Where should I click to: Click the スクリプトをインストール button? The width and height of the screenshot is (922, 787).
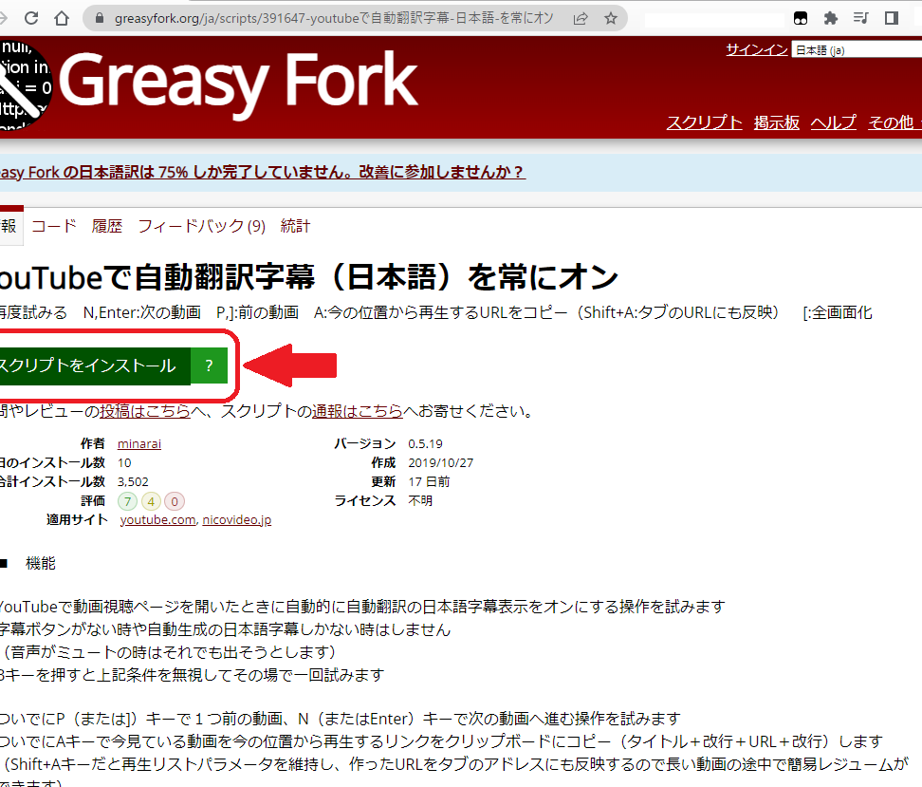[90, 365]
